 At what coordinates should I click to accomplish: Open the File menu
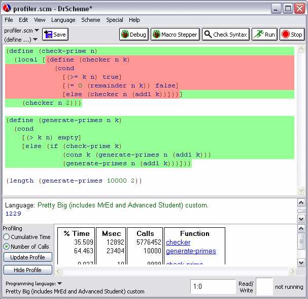click(x=9, y=20)
